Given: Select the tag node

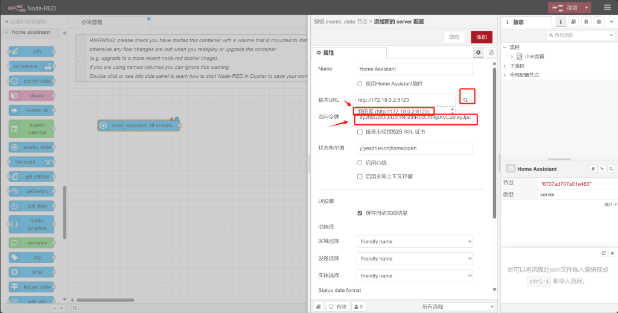Looking at the screenshot, I should coord(31,258).
